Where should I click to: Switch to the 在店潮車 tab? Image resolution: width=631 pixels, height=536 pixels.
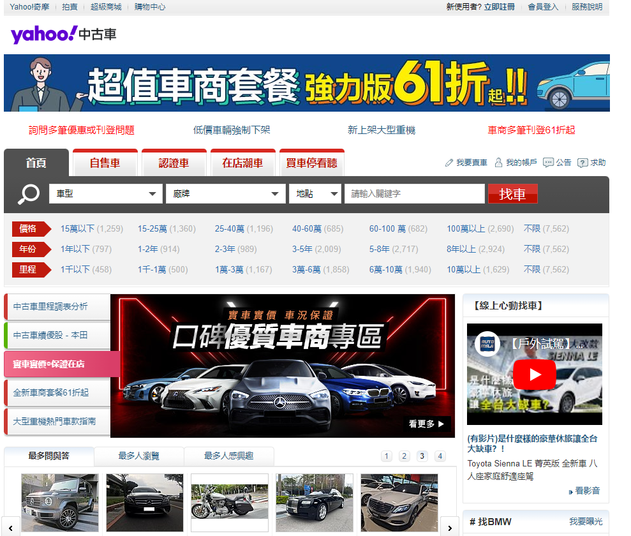tap(242, 163)
